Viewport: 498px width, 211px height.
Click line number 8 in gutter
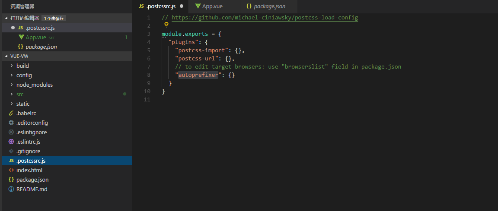pyautogui.click(x=149, y=75)
